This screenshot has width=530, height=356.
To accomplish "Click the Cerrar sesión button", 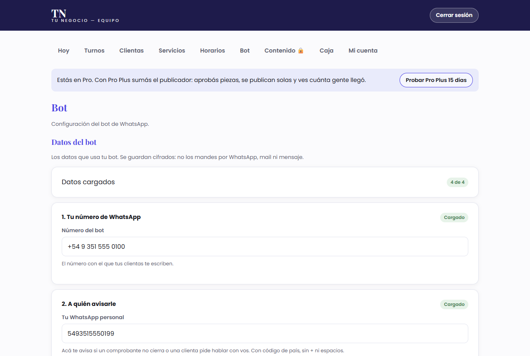I will pos(454,15).
